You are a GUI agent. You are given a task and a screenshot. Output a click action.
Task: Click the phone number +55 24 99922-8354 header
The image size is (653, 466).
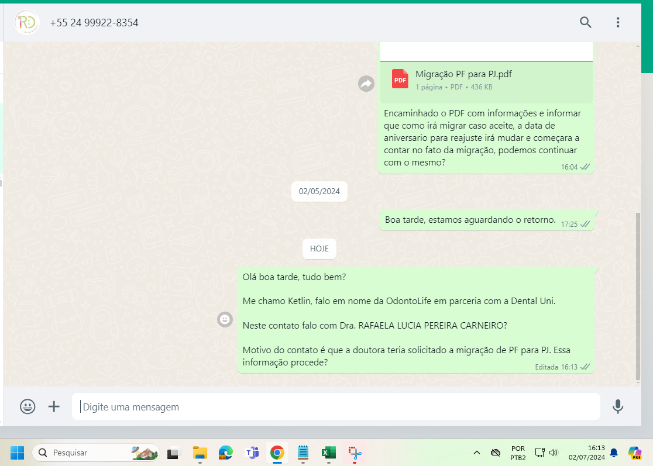(x=94, y=22)
